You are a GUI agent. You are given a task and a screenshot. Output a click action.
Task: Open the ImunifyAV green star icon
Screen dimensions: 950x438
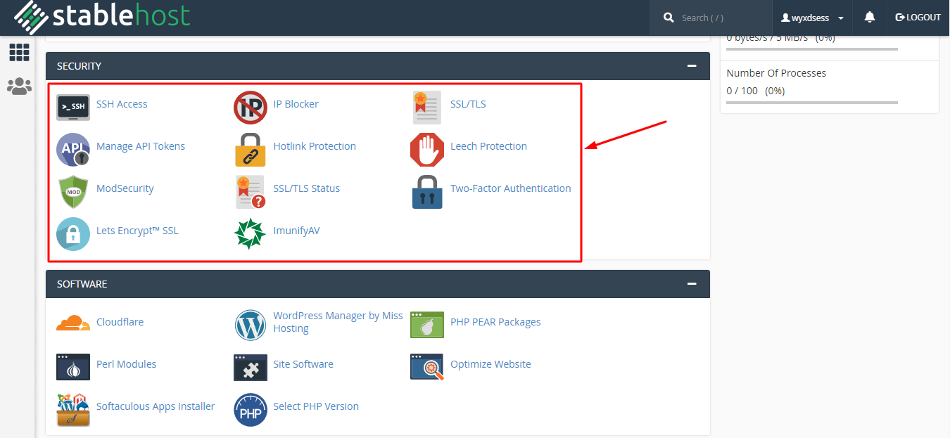click(x=250, y=233)
